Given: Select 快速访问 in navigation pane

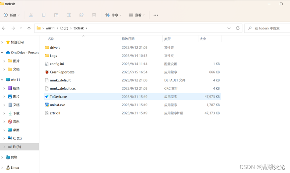Looking at the screenshot, I should click(x=17, y=42).
